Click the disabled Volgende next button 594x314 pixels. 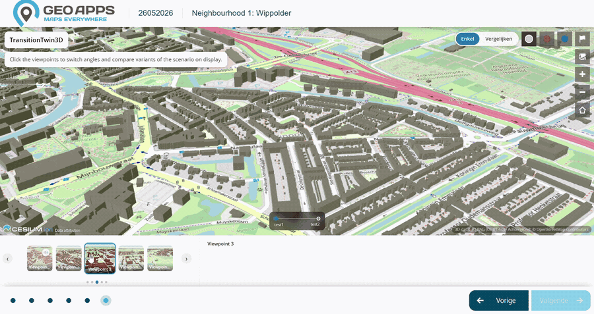click(x=560, y=300)
